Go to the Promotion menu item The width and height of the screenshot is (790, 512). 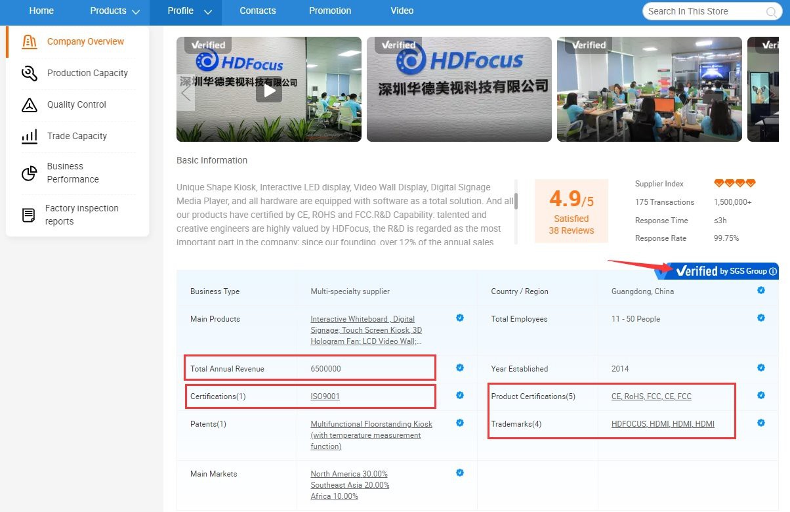point(329,11)
